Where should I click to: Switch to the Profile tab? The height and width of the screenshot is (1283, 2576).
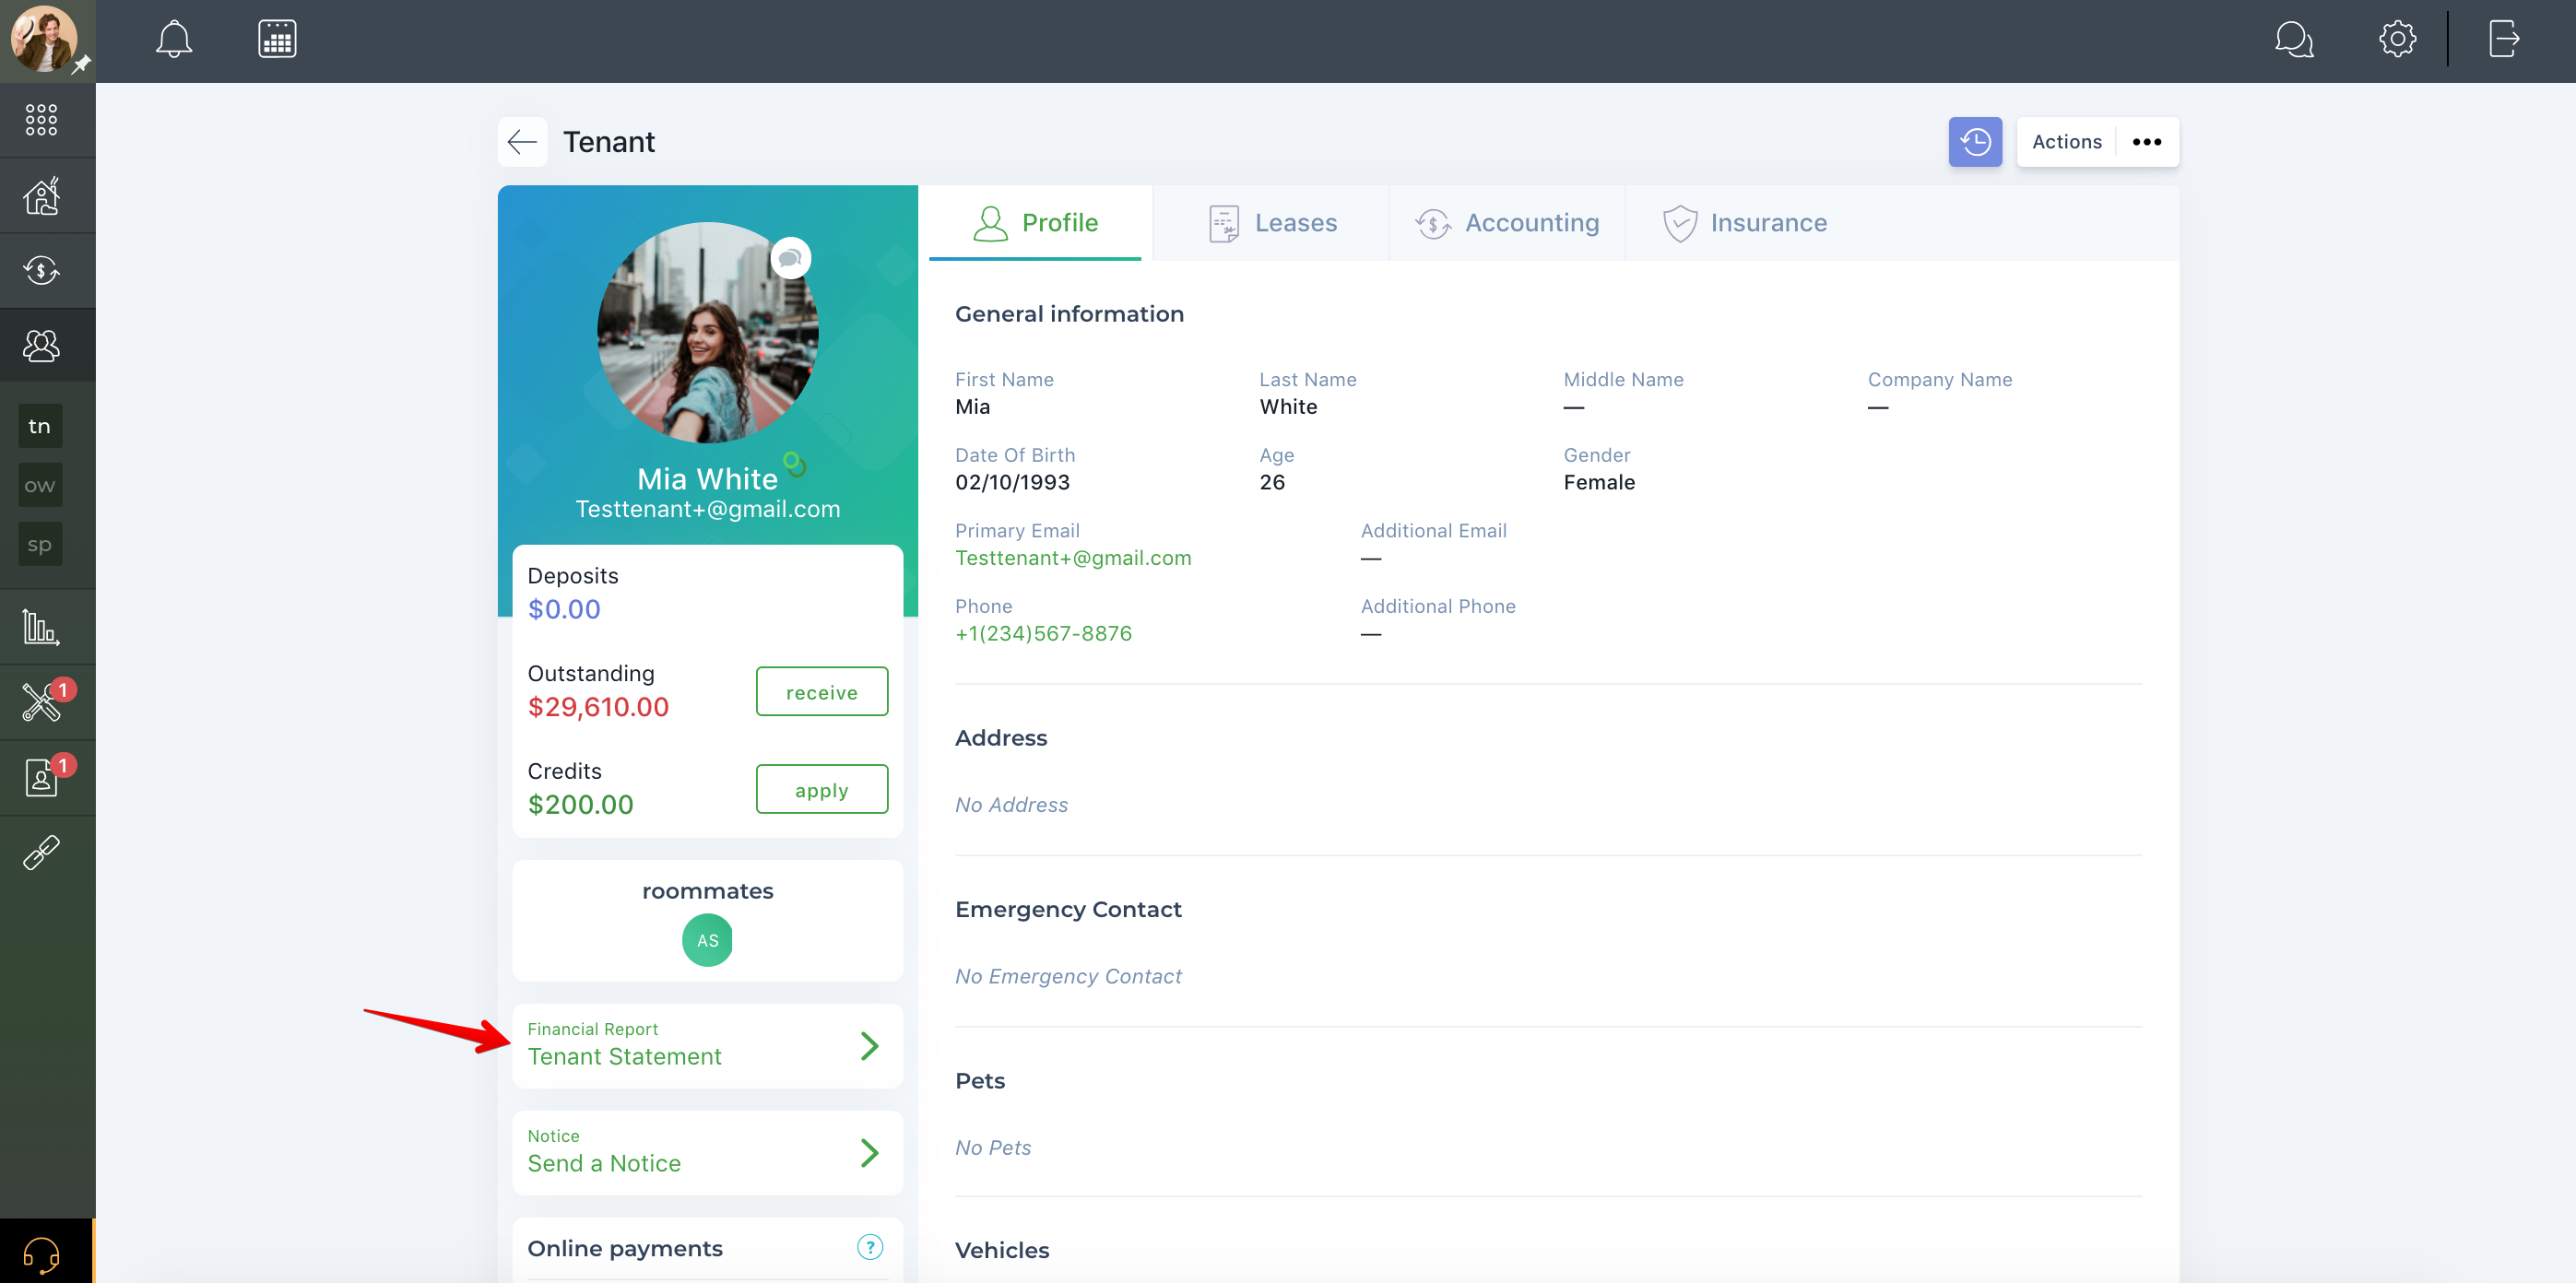1035,222
